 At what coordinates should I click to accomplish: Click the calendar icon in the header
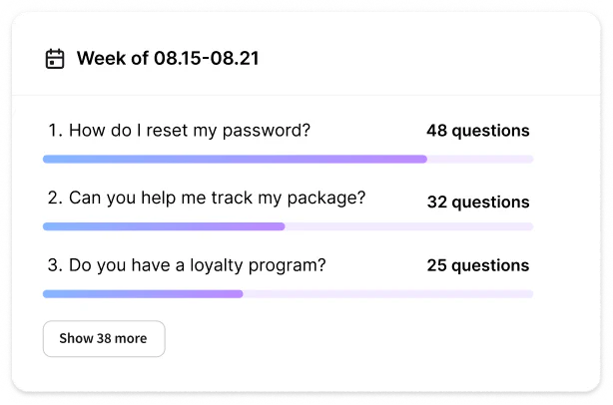click(x=56, y=59)
